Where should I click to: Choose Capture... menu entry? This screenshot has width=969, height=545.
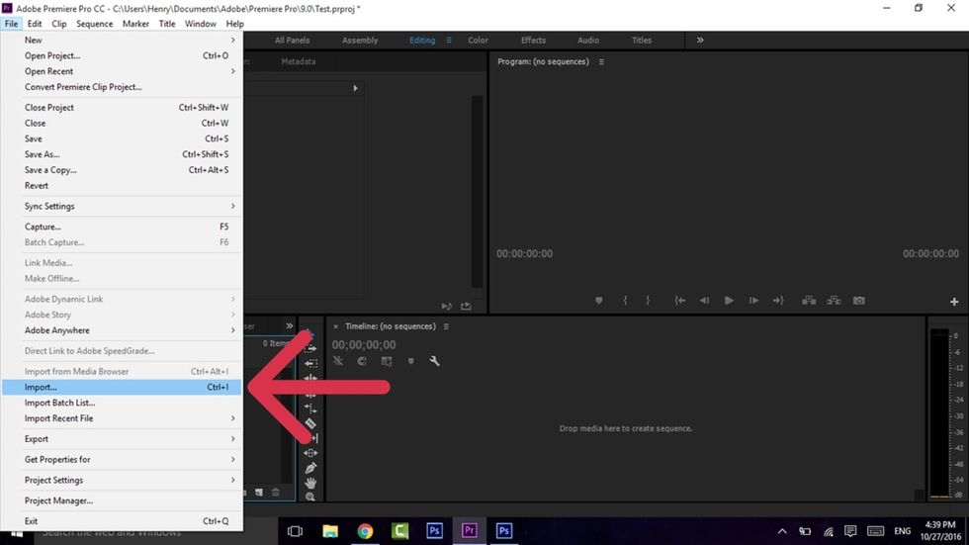[x=122, y=227]
